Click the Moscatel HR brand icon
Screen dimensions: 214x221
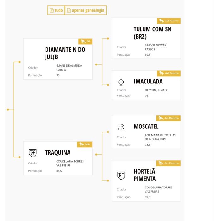pos(121,127)
